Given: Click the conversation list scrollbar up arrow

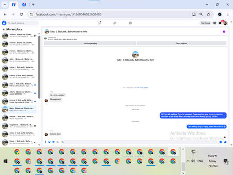Looking at the screenshot, I should coord(39,34).
